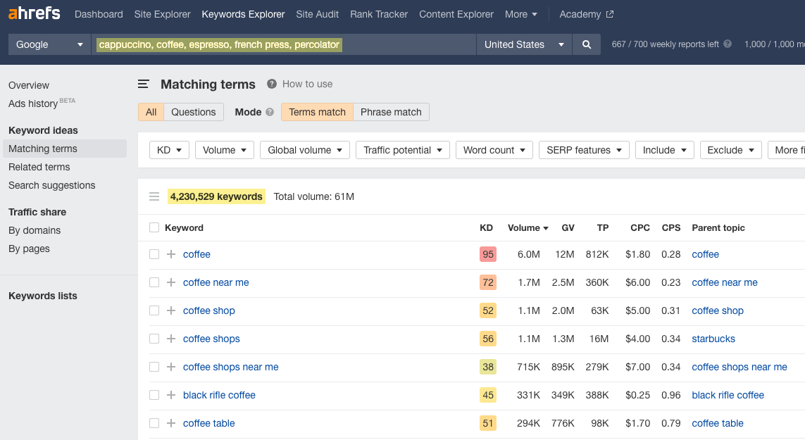Screen dimensions: 805x440
Task: Open the Google search engine dropdown
Action: tap(49, 44)
